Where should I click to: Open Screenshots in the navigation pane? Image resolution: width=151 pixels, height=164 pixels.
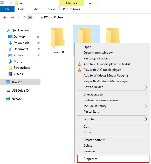click(x=19, y=68)
